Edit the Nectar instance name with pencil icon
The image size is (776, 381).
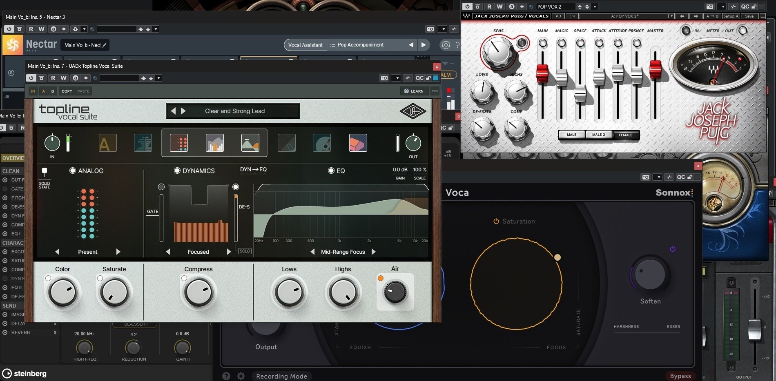click(104, 45)
